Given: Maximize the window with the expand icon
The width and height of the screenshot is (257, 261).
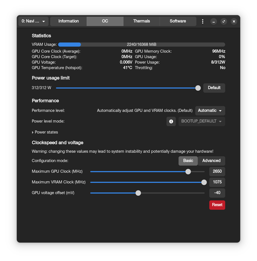Looking at the screenshot, I should (224, 21).
